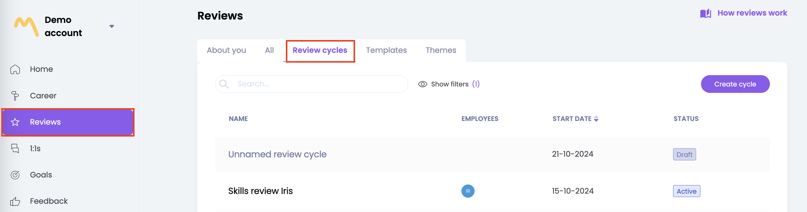Focus the Search input field
Image resolution: width=807 pixels, height=212 pixels.
point(316,84)
